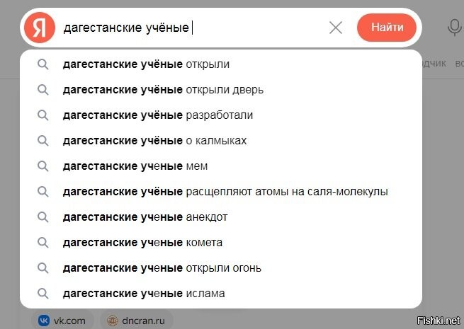Select first suggestion 'дагестанские учёные открыли'
Image resolution: width=464 pixels, height=329 pixels.
click(146, 64)
